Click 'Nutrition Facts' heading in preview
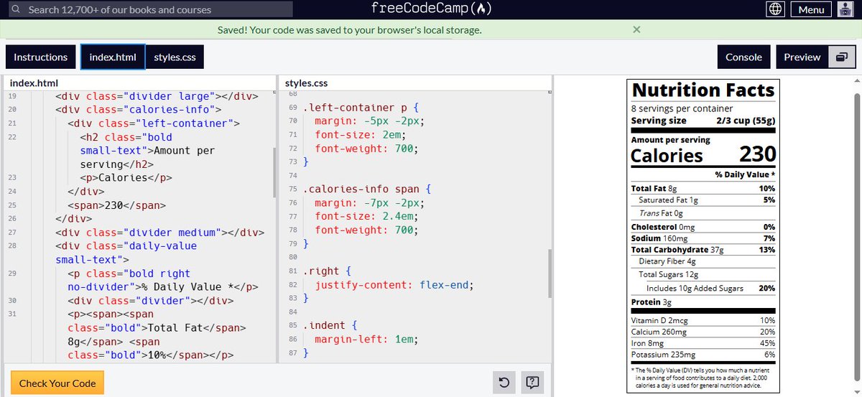The image size is (862, 397). click(x=703, y=90)
